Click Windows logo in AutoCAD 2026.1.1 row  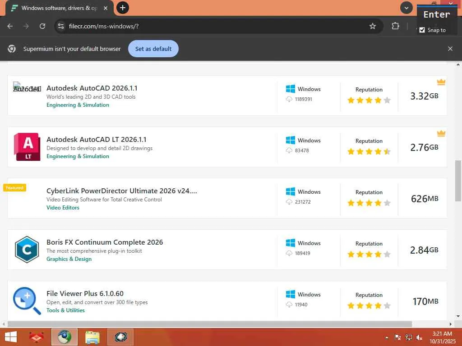pos(290,89)
